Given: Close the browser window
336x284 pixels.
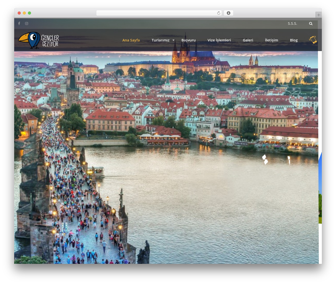Looking at the screenshot, I should point(19,13).
